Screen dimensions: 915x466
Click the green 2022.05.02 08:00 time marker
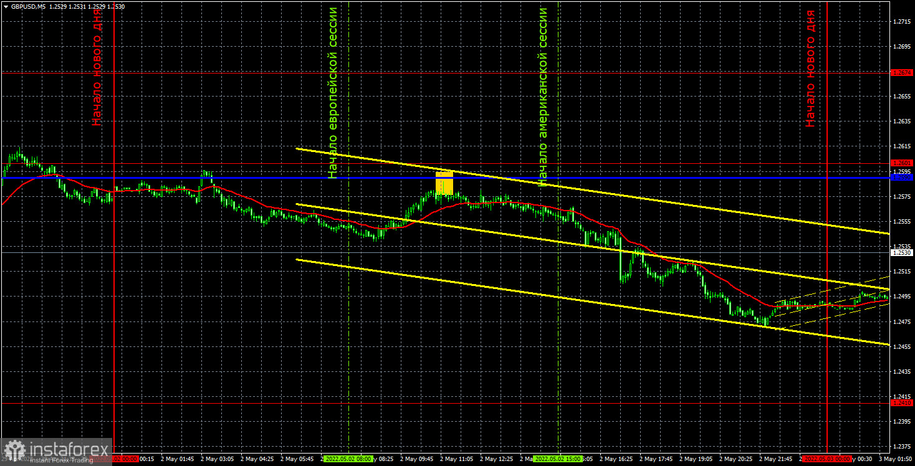350,459
